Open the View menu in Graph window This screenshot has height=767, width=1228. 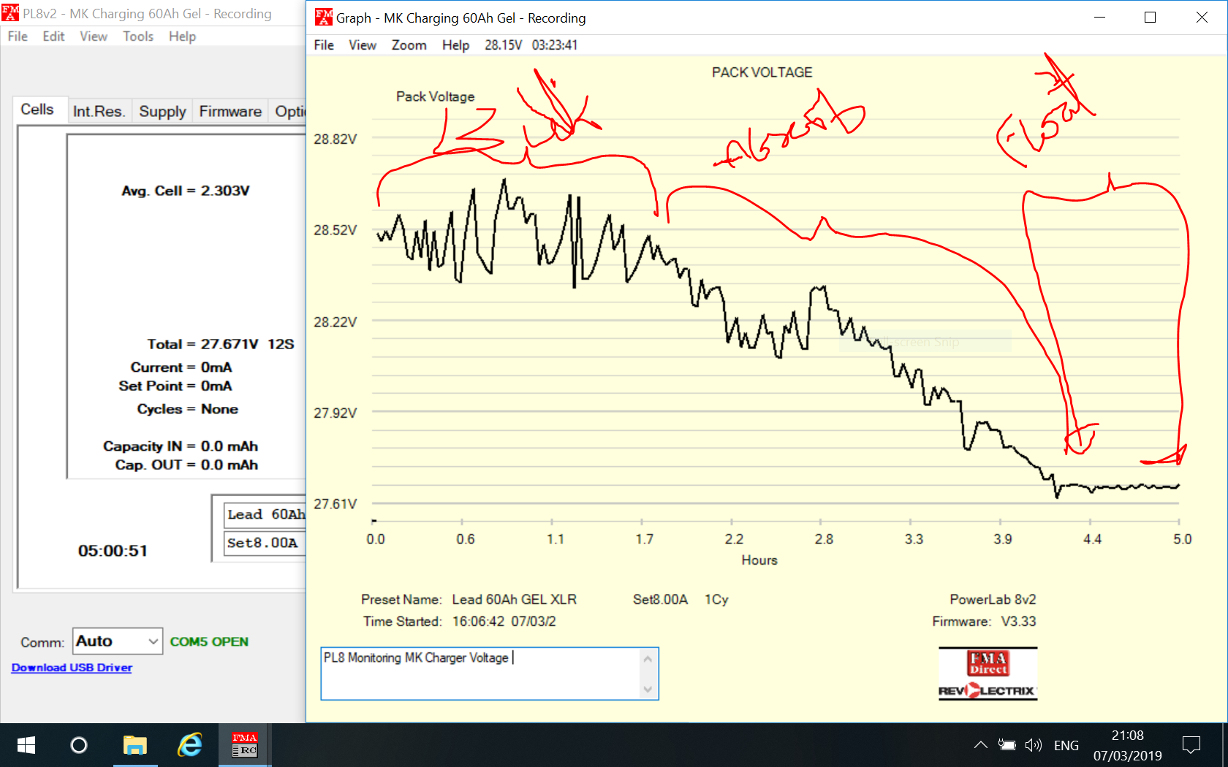pos(362,45)
